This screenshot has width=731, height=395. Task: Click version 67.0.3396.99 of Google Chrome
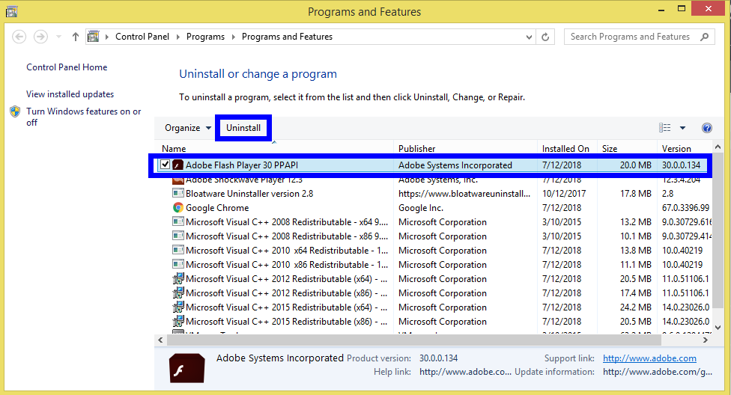coord(685,208)
